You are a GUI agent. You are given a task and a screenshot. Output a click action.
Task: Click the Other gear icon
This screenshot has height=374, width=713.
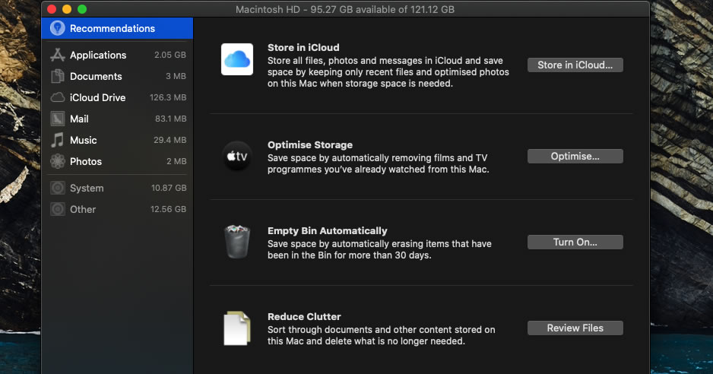pos(57,209)
